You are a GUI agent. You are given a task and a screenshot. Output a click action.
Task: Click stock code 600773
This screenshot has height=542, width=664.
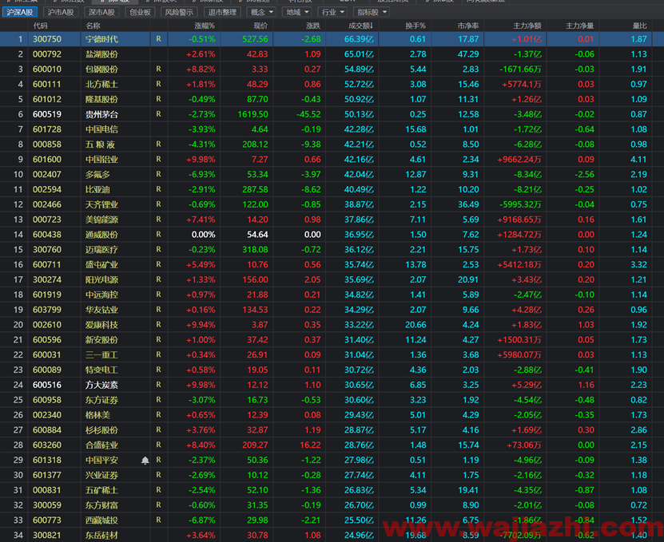[x=47, y=520]
